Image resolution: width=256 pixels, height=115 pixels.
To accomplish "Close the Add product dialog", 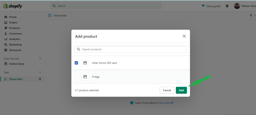I will pos(184,36).
